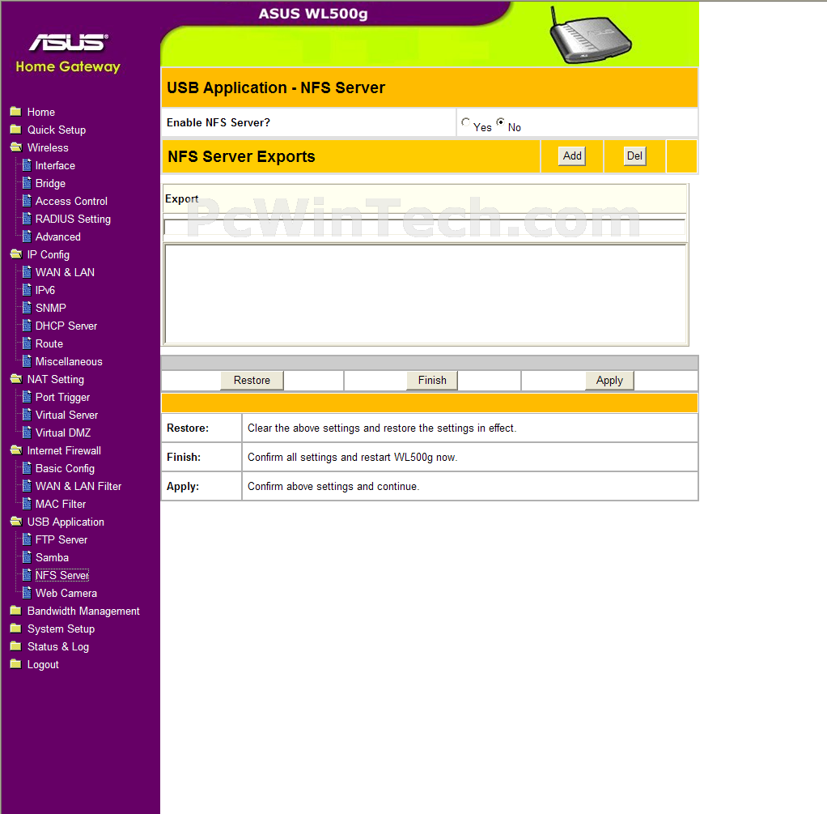The width and height of the screenshot is (827, 814).
Task: Click the folder icon beside Logout
Action: 16,664
